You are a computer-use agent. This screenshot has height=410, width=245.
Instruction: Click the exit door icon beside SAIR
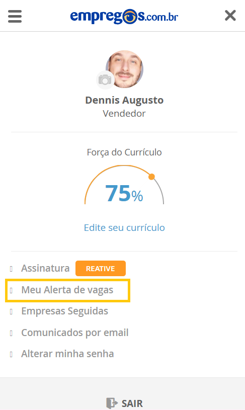(x=112, y=403)
